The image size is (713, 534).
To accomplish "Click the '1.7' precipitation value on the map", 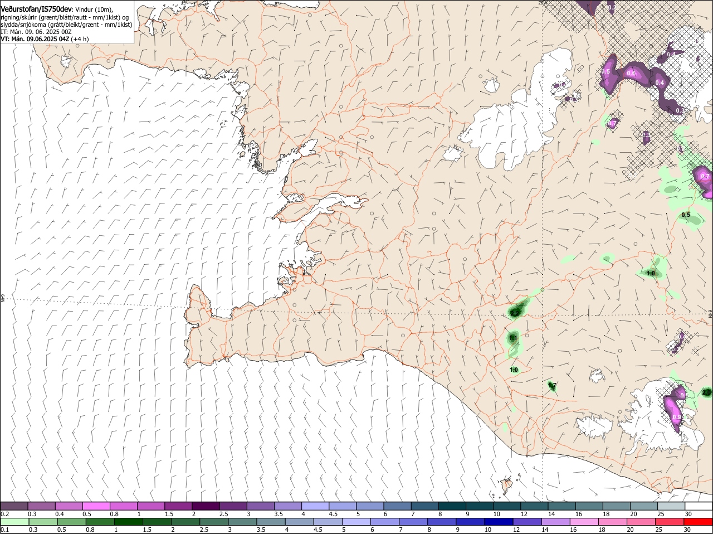I will pos(552,385).
